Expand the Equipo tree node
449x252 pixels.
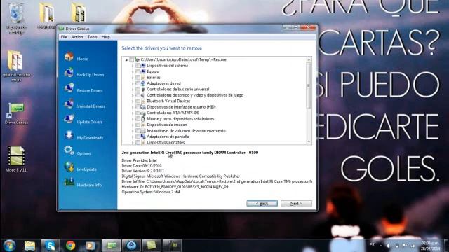click(133, 71)
